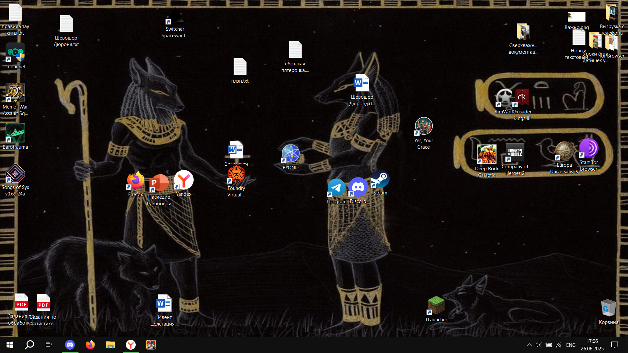Select the плэн.txt text file
This screenshot has height=353, width=628.
click(240, 67)
